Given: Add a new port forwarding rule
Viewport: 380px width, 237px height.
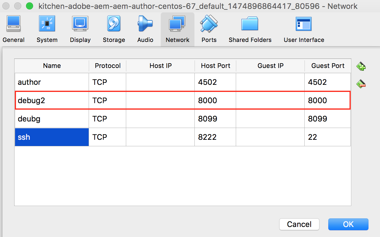Looking at the screenshot, I should [x=361, y=66].
